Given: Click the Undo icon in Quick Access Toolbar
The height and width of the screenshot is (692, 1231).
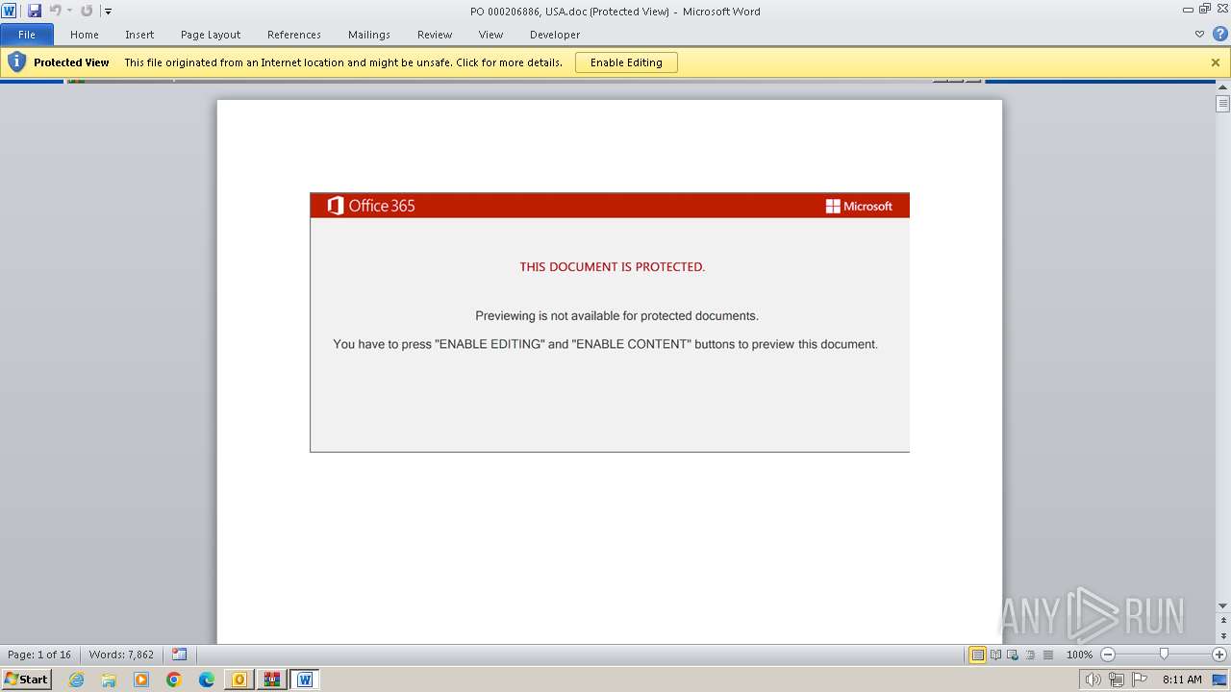Looking at the screenshot, I should point(55,11).
